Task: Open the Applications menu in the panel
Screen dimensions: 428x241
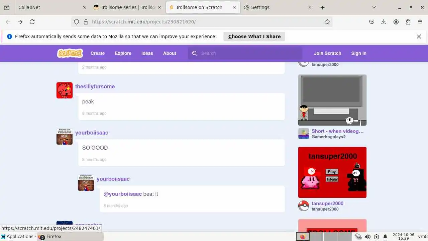Action: click(x=17, y=236)
